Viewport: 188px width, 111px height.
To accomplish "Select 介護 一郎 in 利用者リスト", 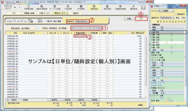I will click(167, 35).
